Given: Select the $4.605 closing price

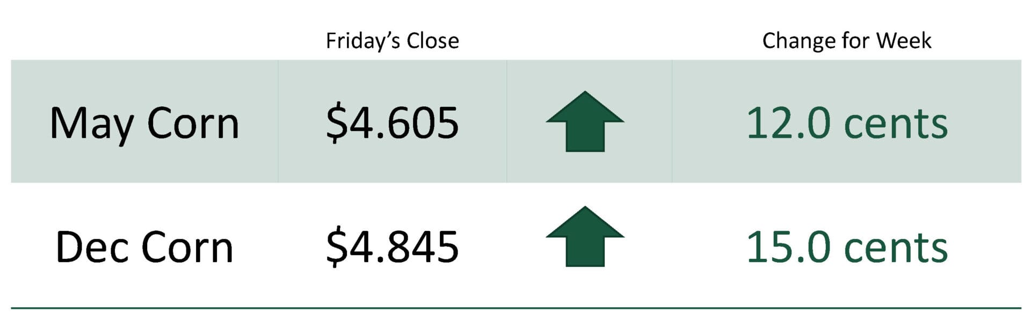Looking at the screenshot, I should tap(392, 123).
